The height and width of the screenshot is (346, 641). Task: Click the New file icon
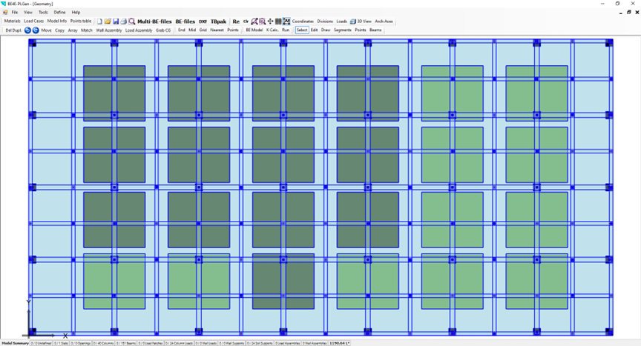point(99,21)
